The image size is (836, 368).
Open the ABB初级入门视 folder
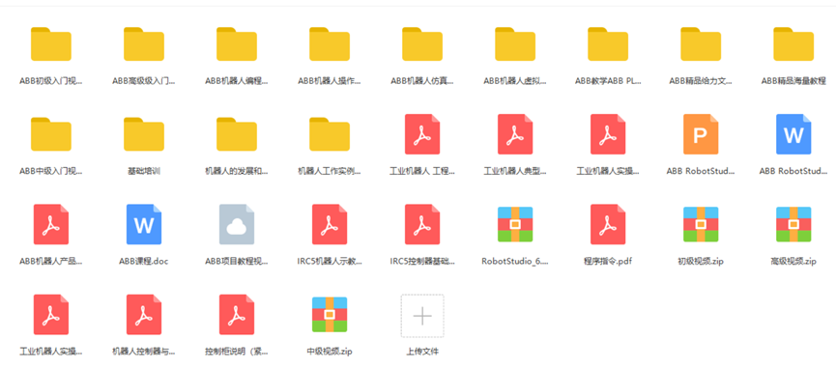[x=51, y=44]
